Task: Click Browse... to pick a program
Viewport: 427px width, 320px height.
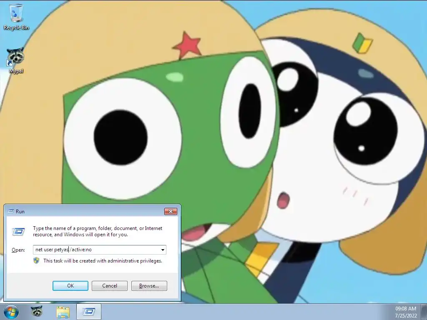Action: [149, 286]
